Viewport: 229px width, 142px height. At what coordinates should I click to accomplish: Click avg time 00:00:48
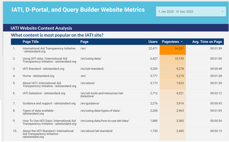[x=216, y=69]
